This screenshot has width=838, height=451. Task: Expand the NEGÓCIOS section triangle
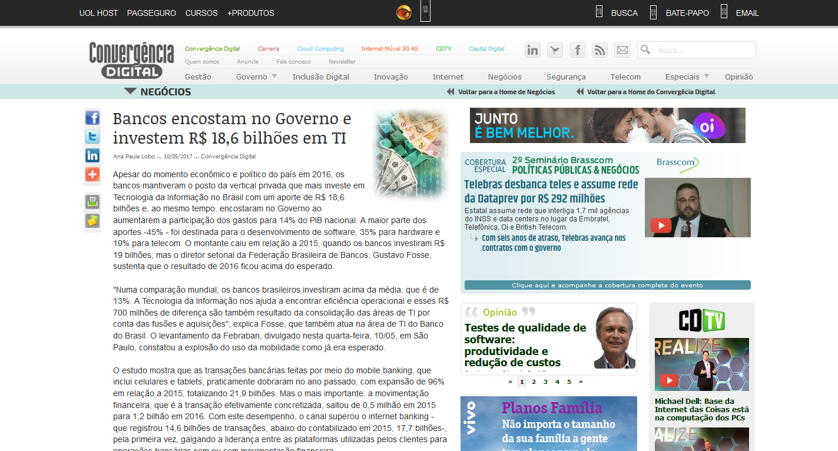(x=131, y=91)
